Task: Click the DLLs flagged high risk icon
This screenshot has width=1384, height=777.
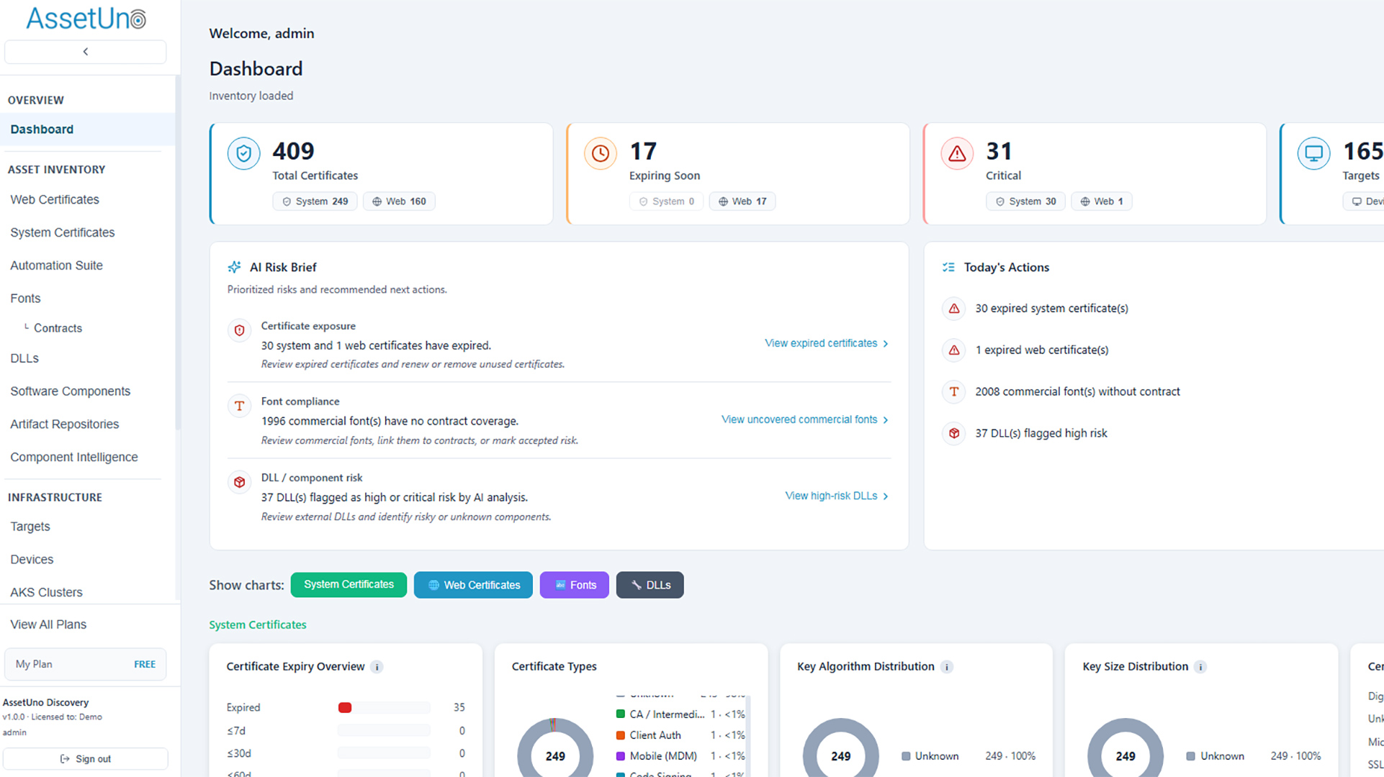Action: click(x=954, y=434)
